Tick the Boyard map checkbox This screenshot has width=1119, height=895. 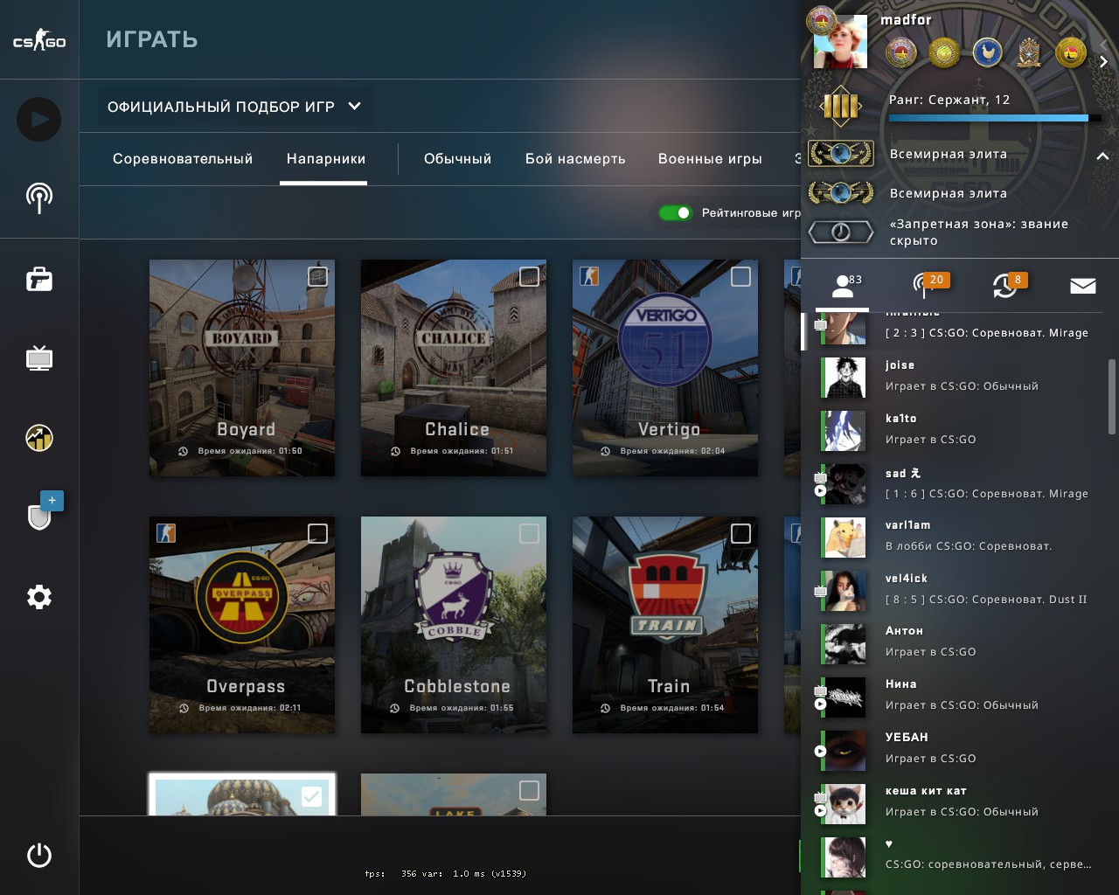tap(317, 277)
